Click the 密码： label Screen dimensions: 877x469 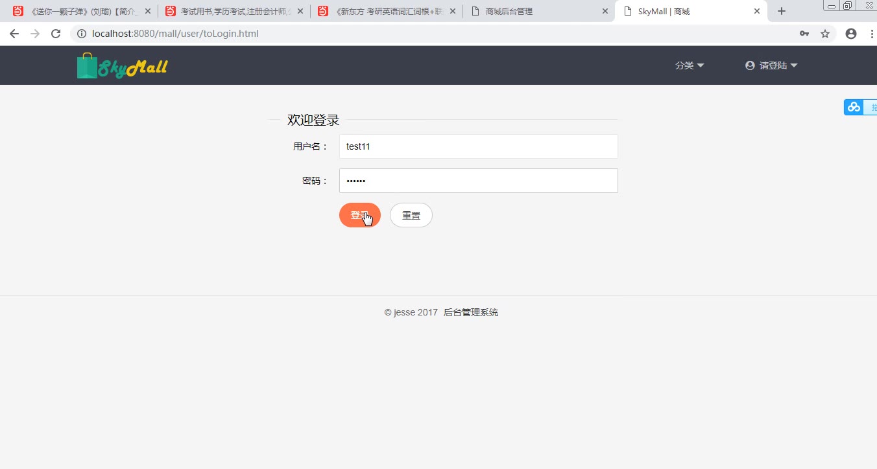pyautogui.click(x=316, y=181)
